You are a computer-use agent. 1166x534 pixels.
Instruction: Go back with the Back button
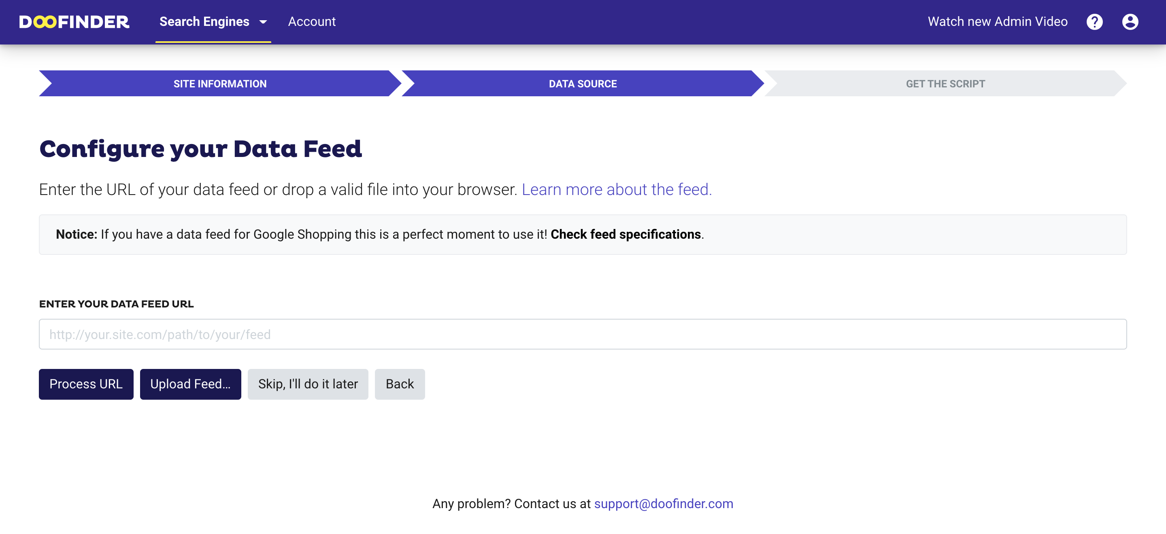coord(400,384)
